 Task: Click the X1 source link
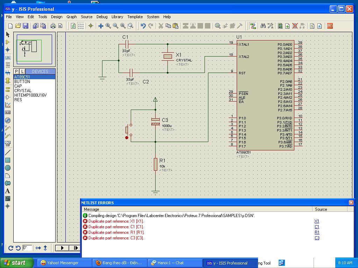click(317, 221)
